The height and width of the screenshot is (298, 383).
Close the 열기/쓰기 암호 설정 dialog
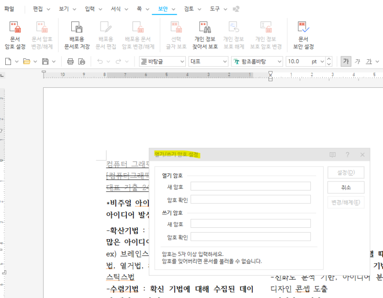(362, 155)
